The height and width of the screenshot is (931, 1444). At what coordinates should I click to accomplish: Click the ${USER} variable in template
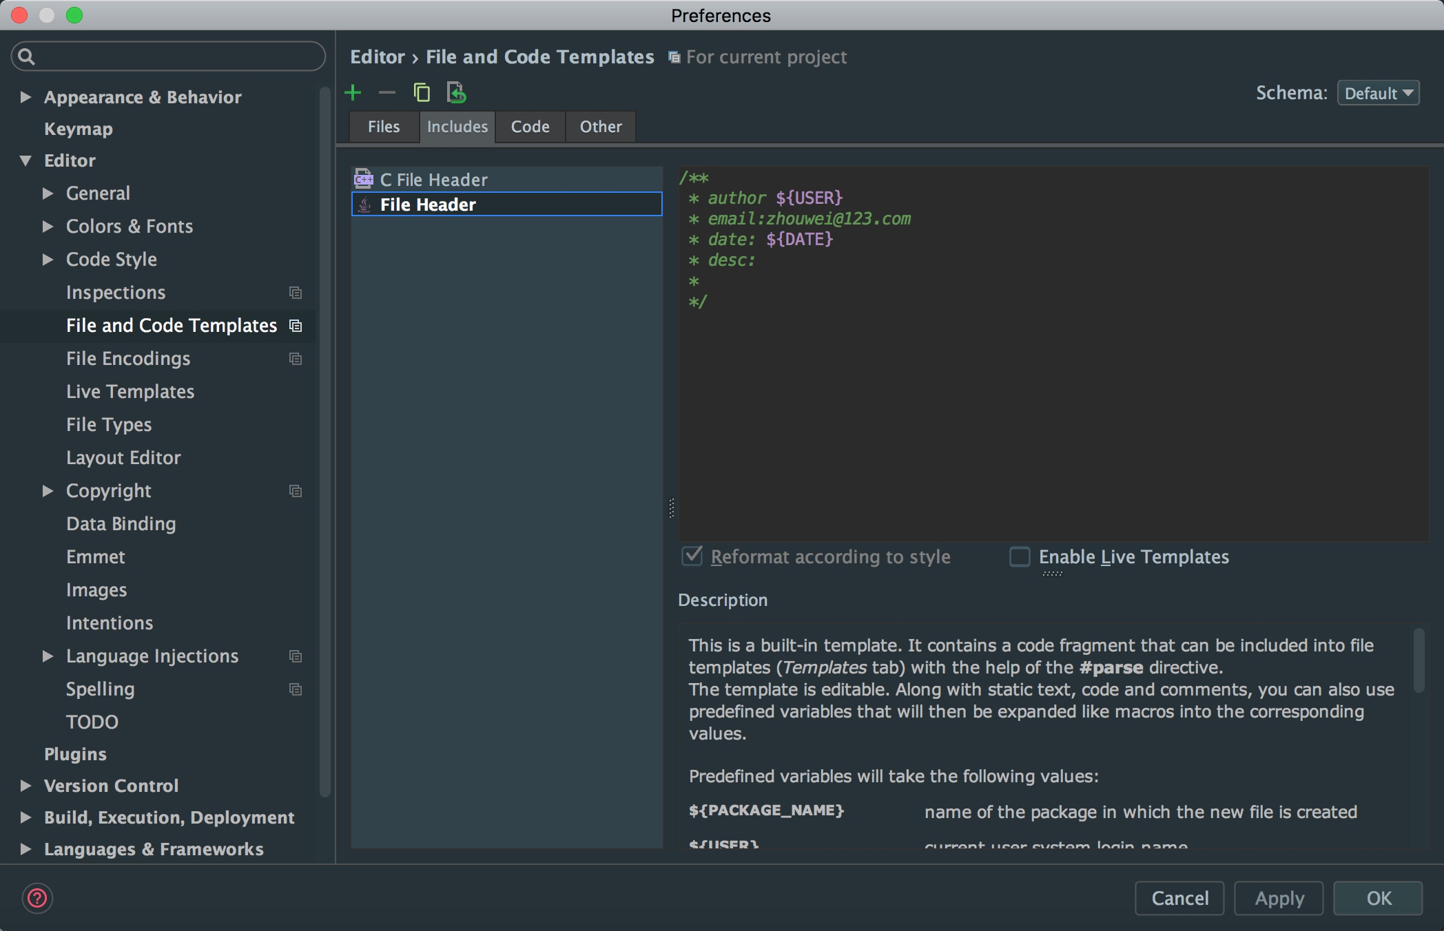pos(809,198)
